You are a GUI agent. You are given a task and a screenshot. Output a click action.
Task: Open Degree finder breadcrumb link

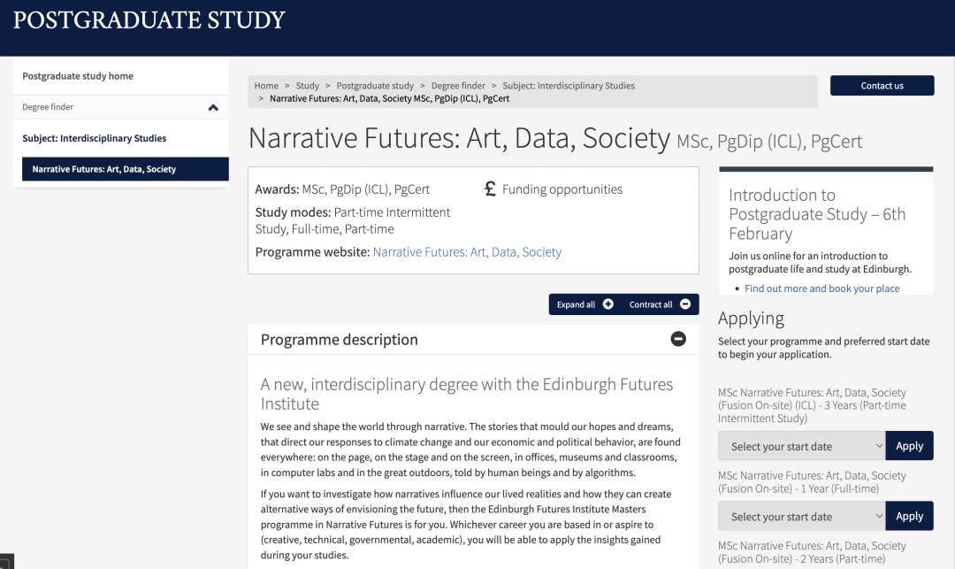pos(458,86)
